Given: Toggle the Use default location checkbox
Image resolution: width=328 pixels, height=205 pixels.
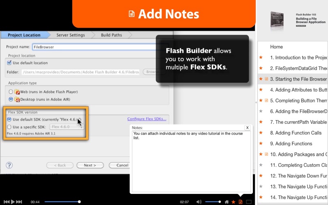Looking at the screenshot, I should [9, 63].
